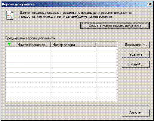Select the bottom visible row in versions list
Image resolution: width=154 pixels, height=121 pixels.
coord(61,99)
